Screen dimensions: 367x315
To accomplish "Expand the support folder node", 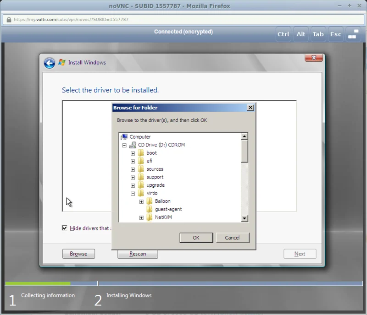I will pyautogui.click(x=133, y=177).
